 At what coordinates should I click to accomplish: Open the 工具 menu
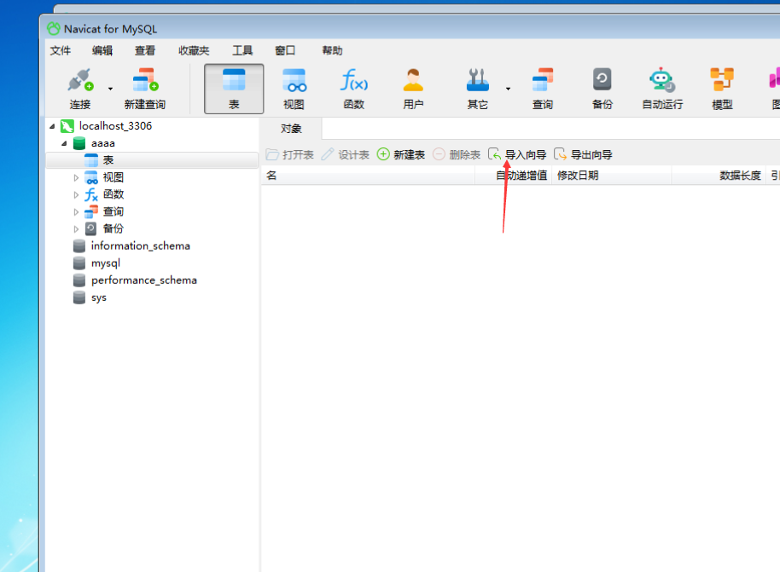click(x=242, y=50)
